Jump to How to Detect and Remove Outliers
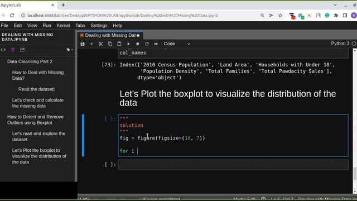The height and width of the screenshot is (201, 357). [35, 119]
